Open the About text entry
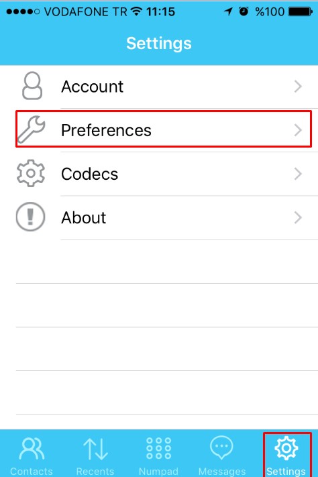 point(84,217)
